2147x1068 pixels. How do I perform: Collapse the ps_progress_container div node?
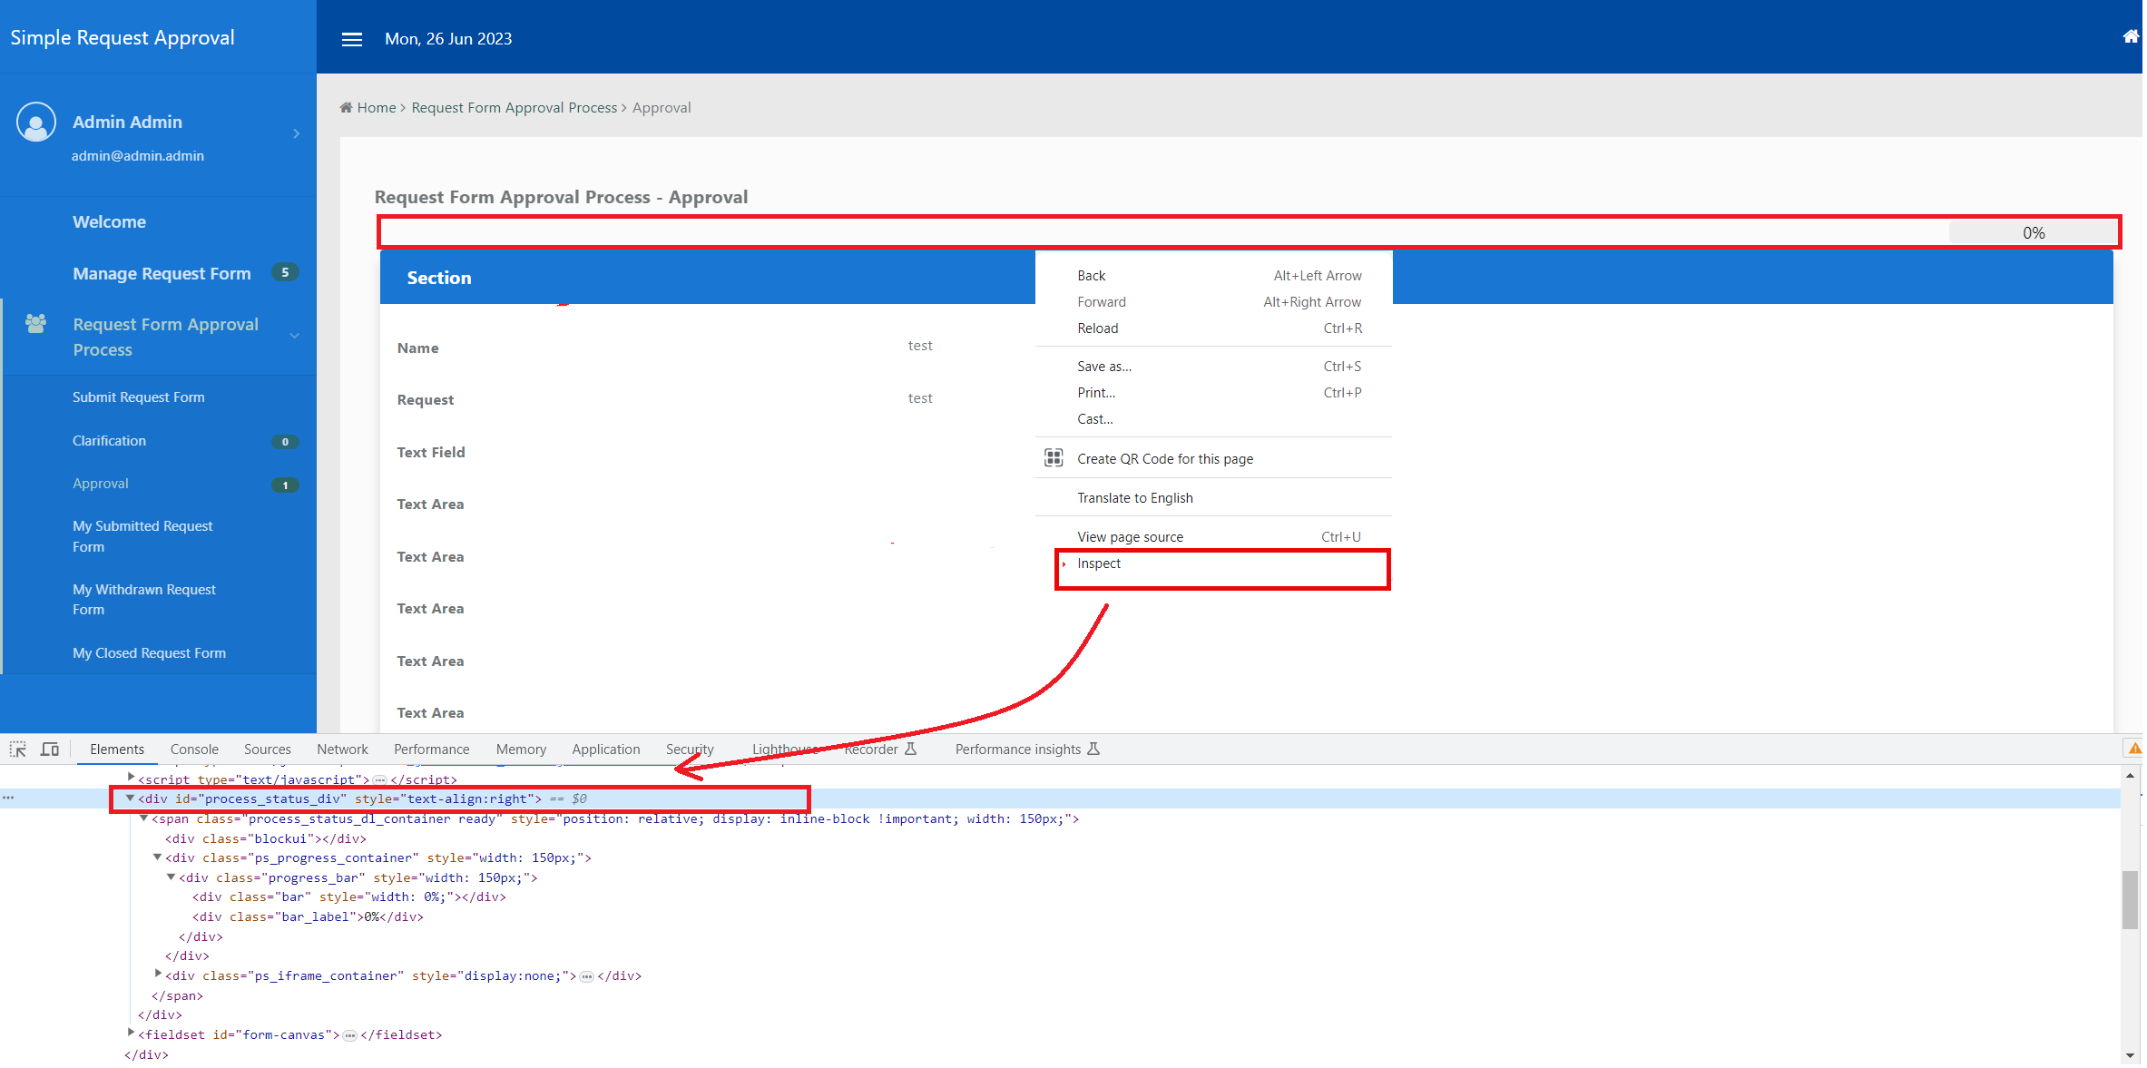[157, 857]
